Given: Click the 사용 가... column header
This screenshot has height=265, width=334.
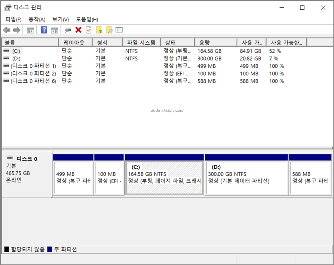Looking at the screenshot, I should point(252,43).
